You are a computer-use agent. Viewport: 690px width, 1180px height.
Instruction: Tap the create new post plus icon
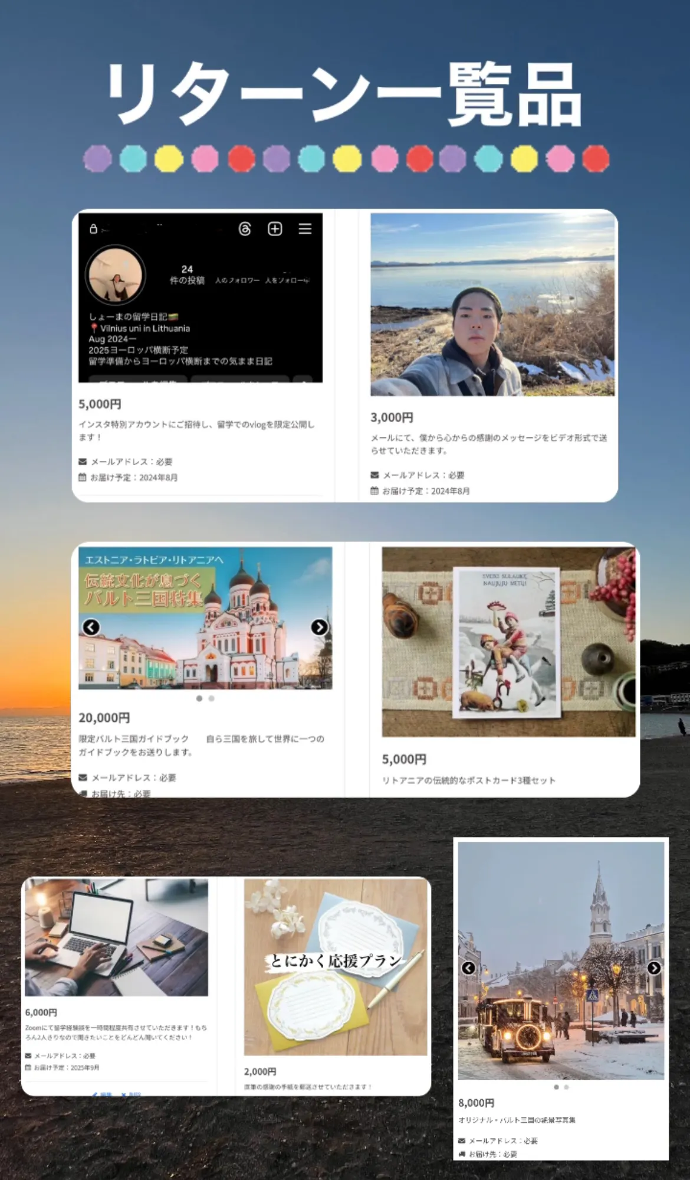pos(275,229)
